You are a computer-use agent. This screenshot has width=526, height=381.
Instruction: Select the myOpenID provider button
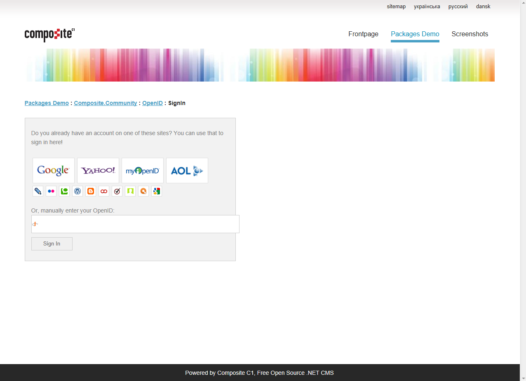(143, 171)
